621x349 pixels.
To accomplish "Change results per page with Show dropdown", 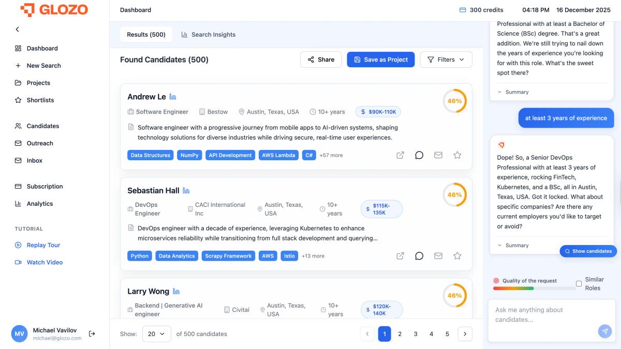I will (x=157, y=334).
